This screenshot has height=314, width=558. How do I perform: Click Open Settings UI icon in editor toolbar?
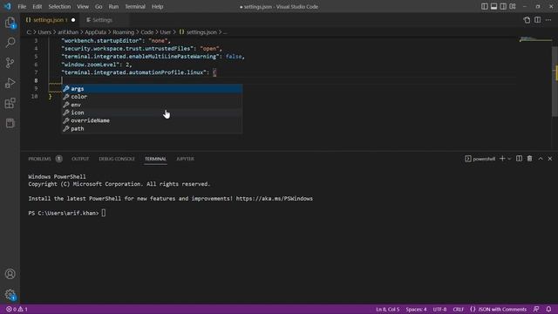tap(527, 20)
